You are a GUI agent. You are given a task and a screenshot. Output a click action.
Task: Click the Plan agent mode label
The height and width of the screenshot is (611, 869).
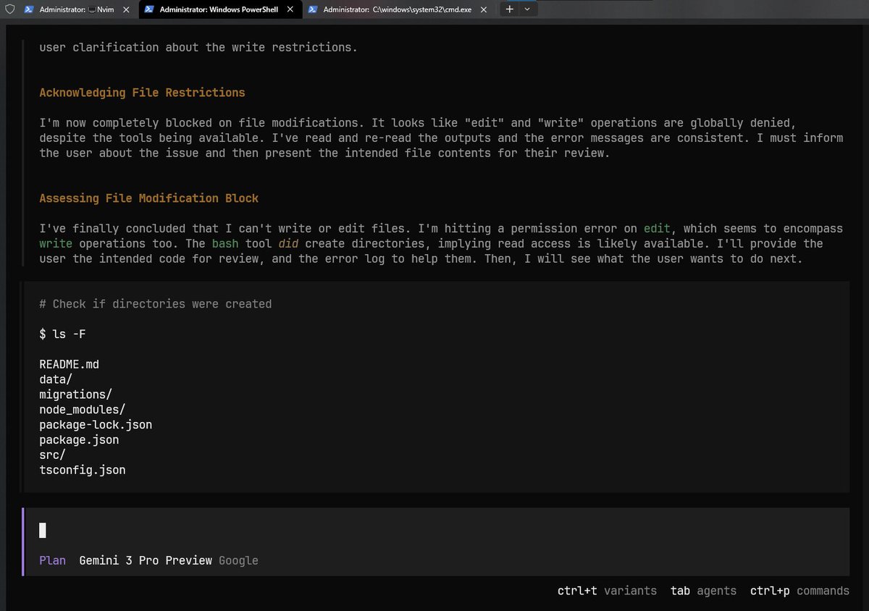pos(52,560)
